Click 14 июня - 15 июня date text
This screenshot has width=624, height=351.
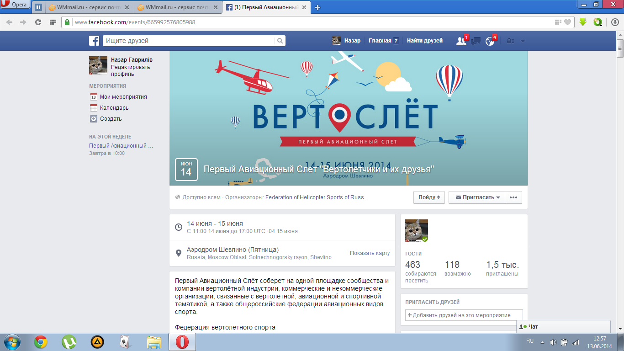pos(215,223)
